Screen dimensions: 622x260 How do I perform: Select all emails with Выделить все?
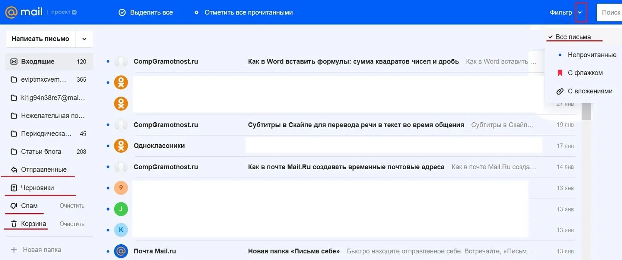[146, 12]
